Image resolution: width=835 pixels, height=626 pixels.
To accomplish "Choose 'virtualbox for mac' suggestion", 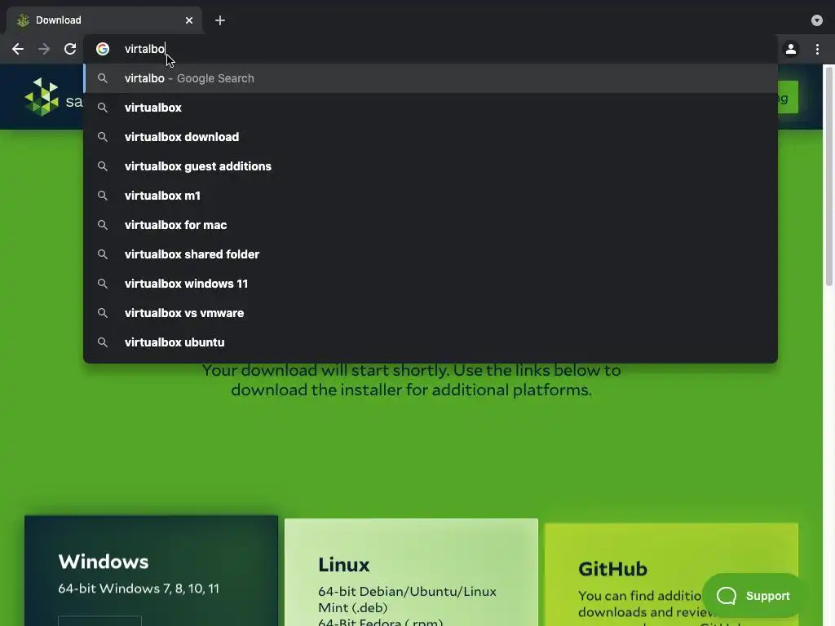I will point(431,225).
